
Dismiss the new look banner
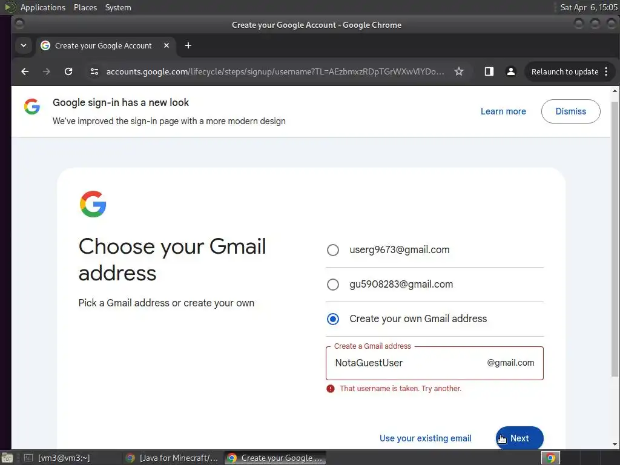pyautogui.click(x=570, y=111)
